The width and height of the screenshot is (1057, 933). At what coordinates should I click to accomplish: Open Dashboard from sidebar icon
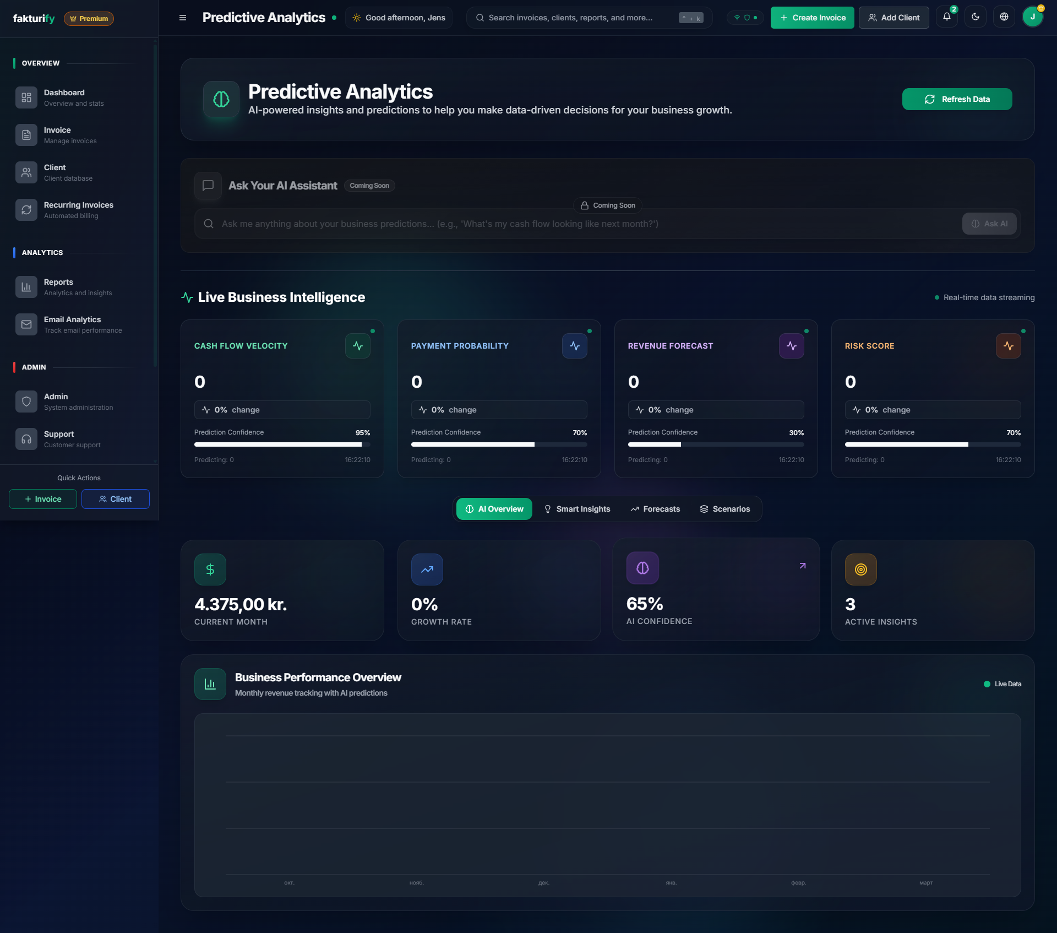pos(26,97)
